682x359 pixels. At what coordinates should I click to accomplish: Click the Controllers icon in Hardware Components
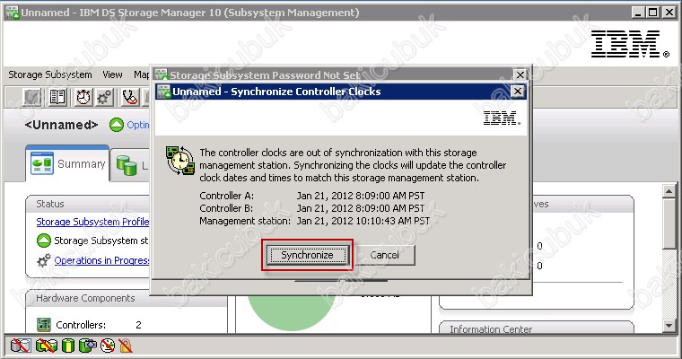43,325
